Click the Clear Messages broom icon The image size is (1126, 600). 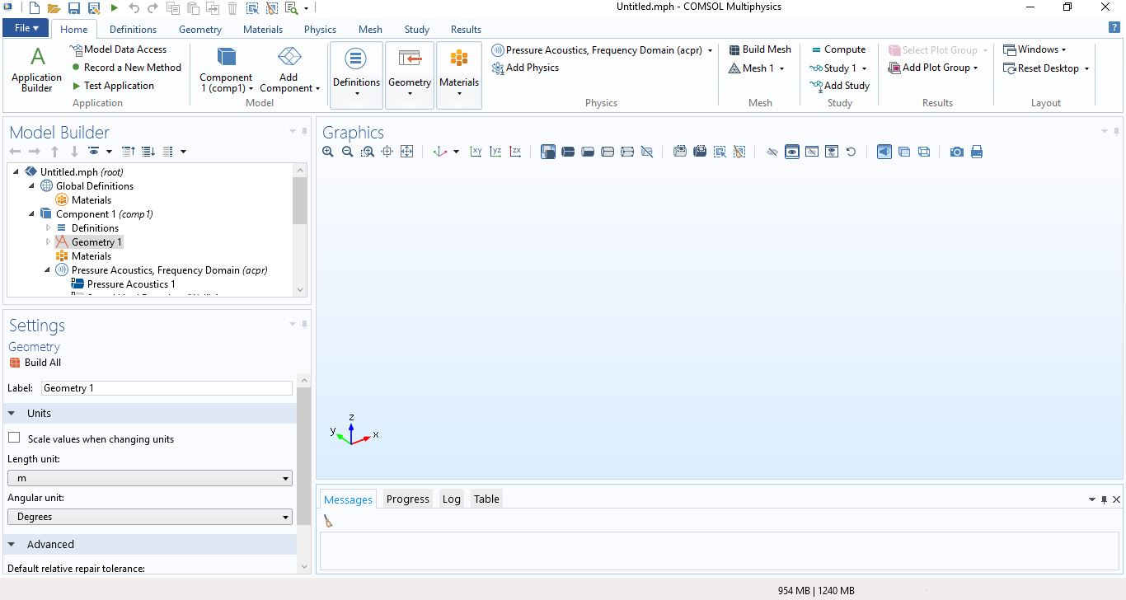tap(328, 521)
